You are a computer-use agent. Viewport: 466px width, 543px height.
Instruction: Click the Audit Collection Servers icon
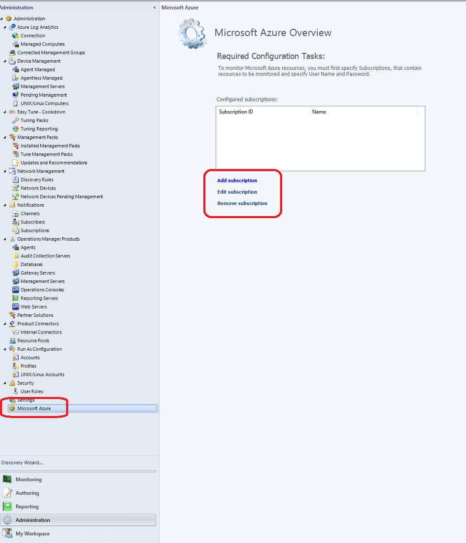15,256
